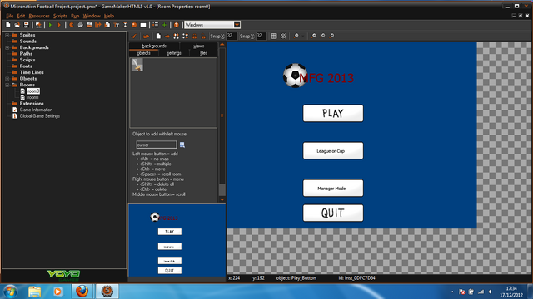Unlock all instances in room
533x299 pixels.
pyautogui.click(x=203, y=36)
